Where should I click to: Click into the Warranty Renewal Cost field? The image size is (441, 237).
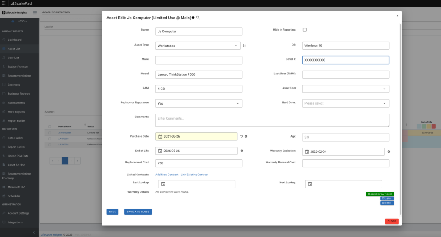tap(346, 163)
